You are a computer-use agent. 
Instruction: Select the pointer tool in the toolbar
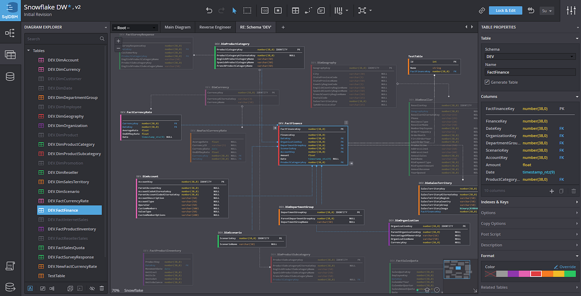234,11
